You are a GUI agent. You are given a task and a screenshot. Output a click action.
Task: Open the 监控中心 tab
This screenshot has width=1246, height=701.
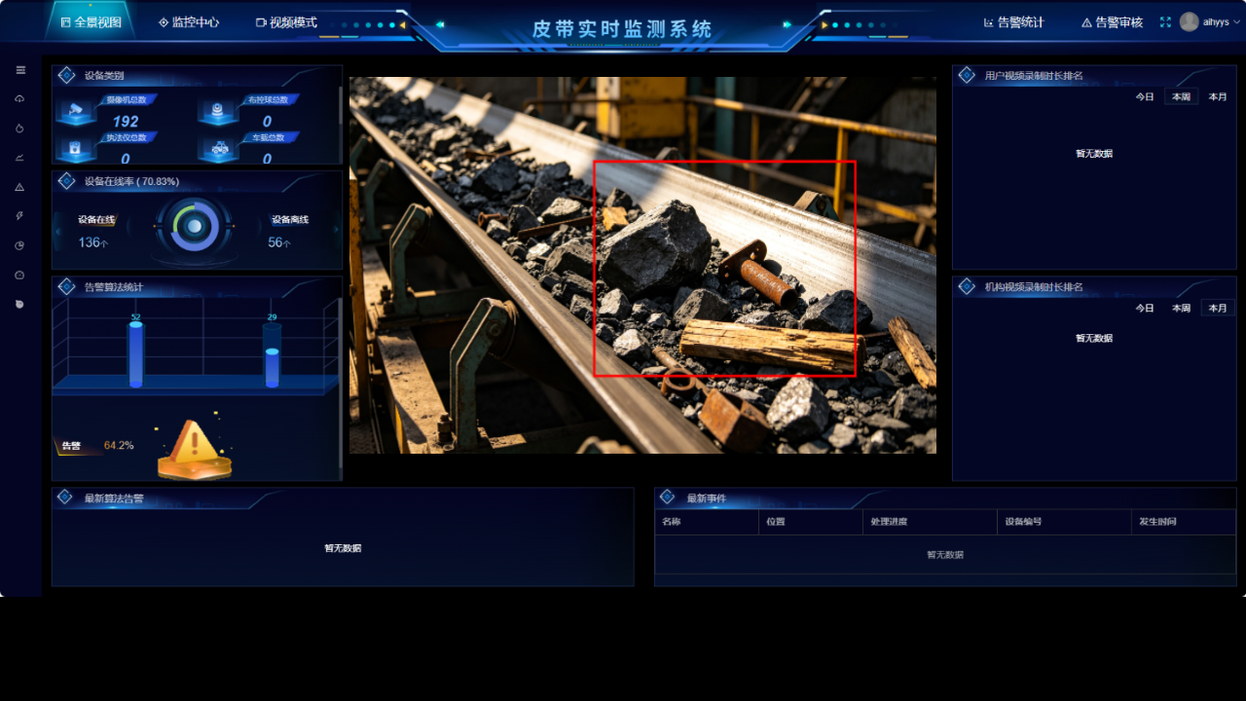click(189, 21)
